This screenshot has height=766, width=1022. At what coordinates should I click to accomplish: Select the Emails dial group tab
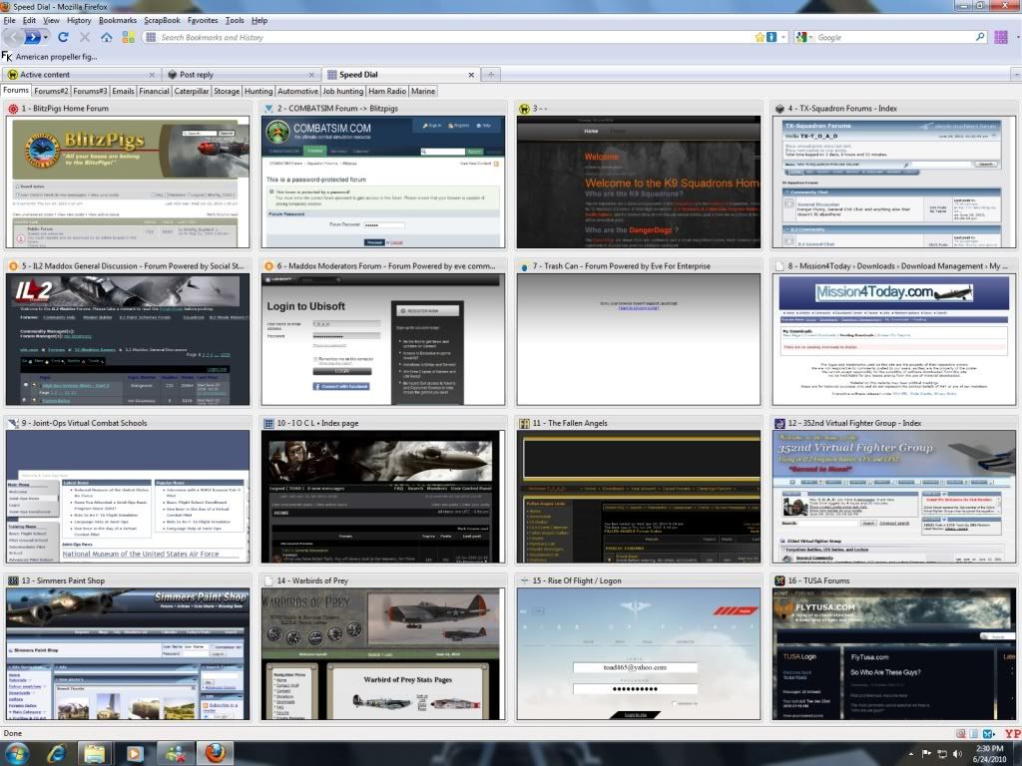pyautogui.click(x=123, y=91)
